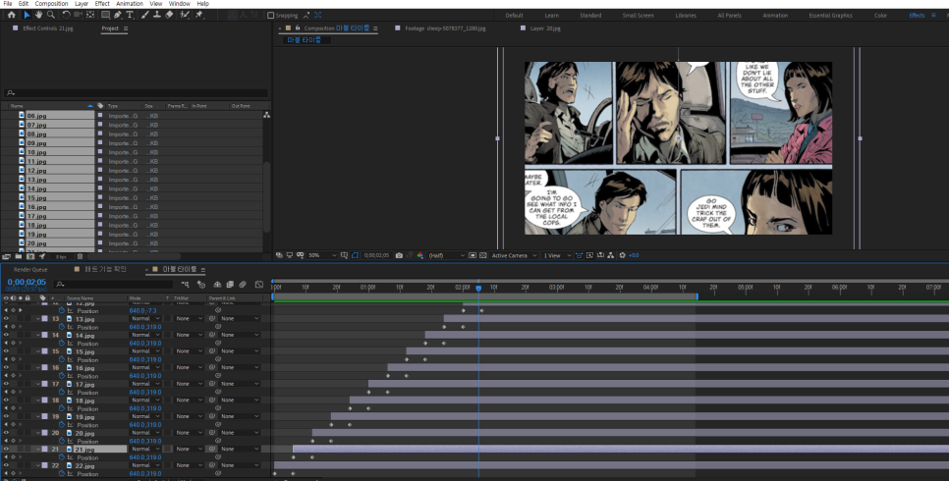Switch to Effect Controls 21.jpg tab
Viewport: 949px width, 481px height.
click(x=48, y=28)
